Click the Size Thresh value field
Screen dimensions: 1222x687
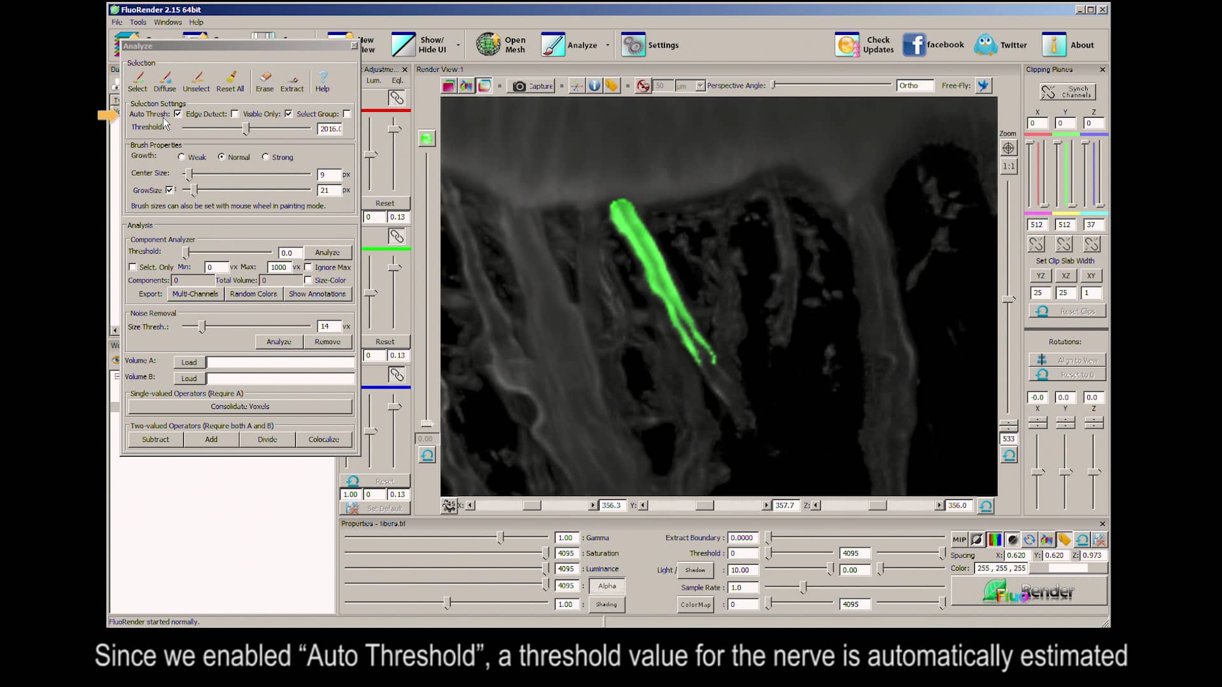coord(329,326)
